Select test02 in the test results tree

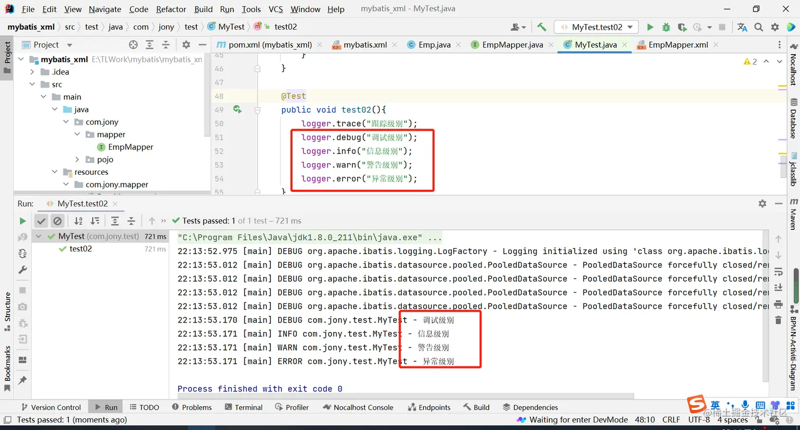point(80,249)
